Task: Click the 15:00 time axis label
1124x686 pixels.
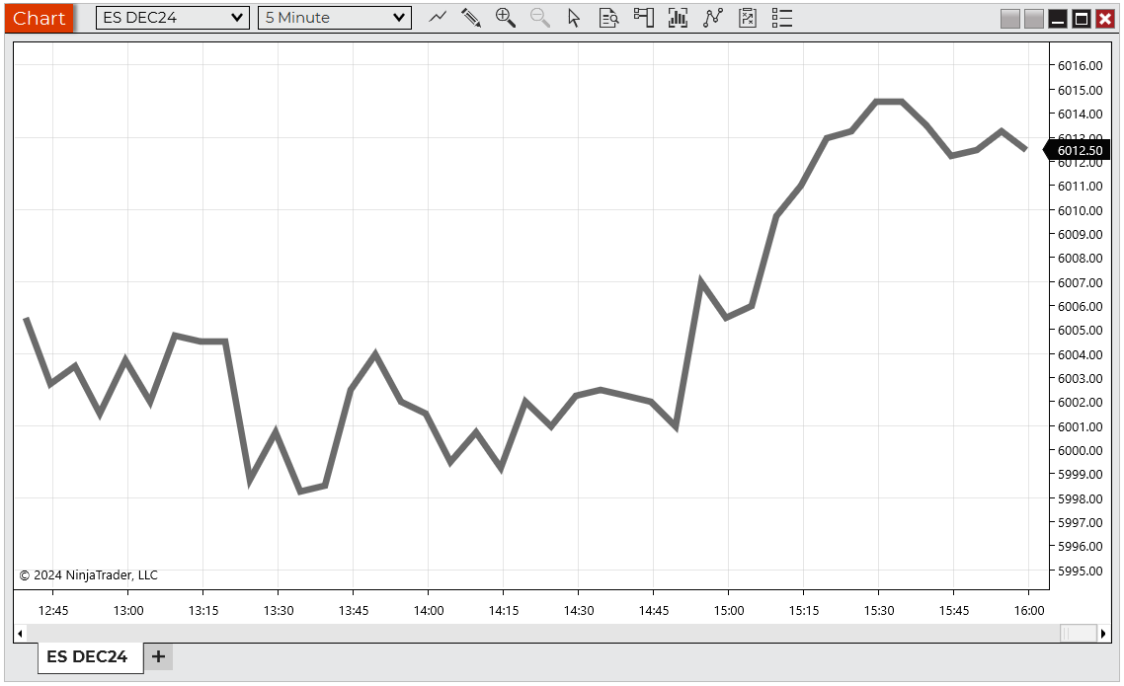Action: coord(728,610)
